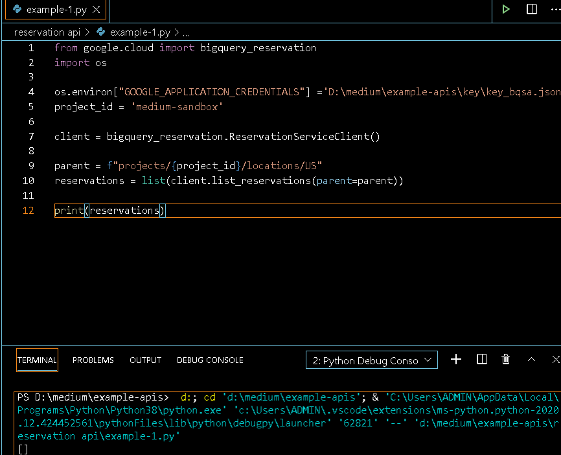Click line number 1 in the gutter

point(32,47)
